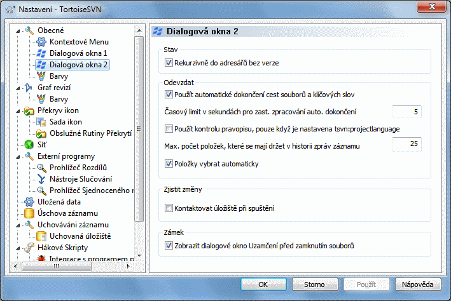Confirm settings with the OK button
Image resolution: width=451 pixels, height=301 pixels.
[x=263, y=284]
